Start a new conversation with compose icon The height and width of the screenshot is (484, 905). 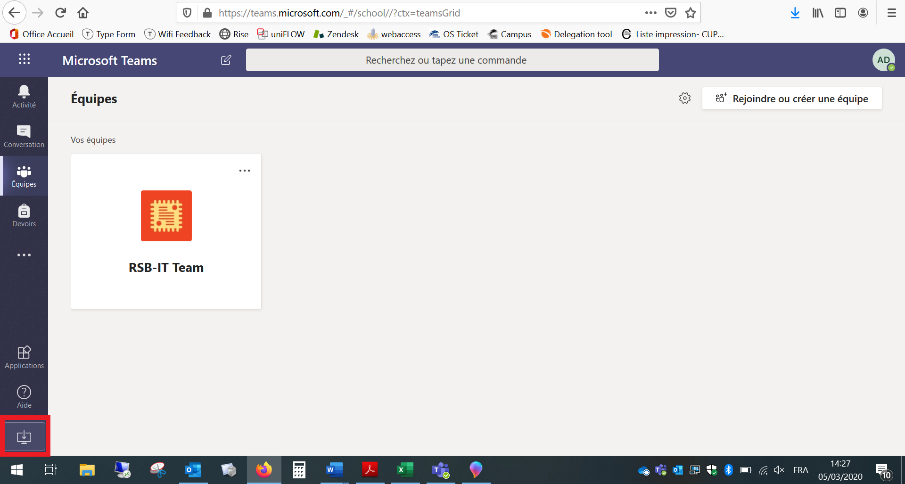[x=226, y=60]
